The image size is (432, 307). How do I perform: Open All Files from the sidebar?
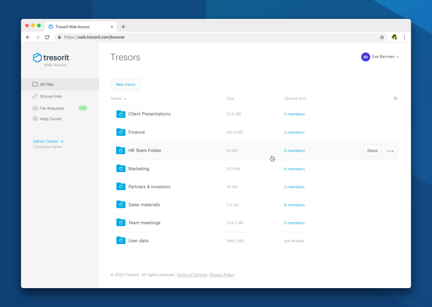[x=46, y=84]
